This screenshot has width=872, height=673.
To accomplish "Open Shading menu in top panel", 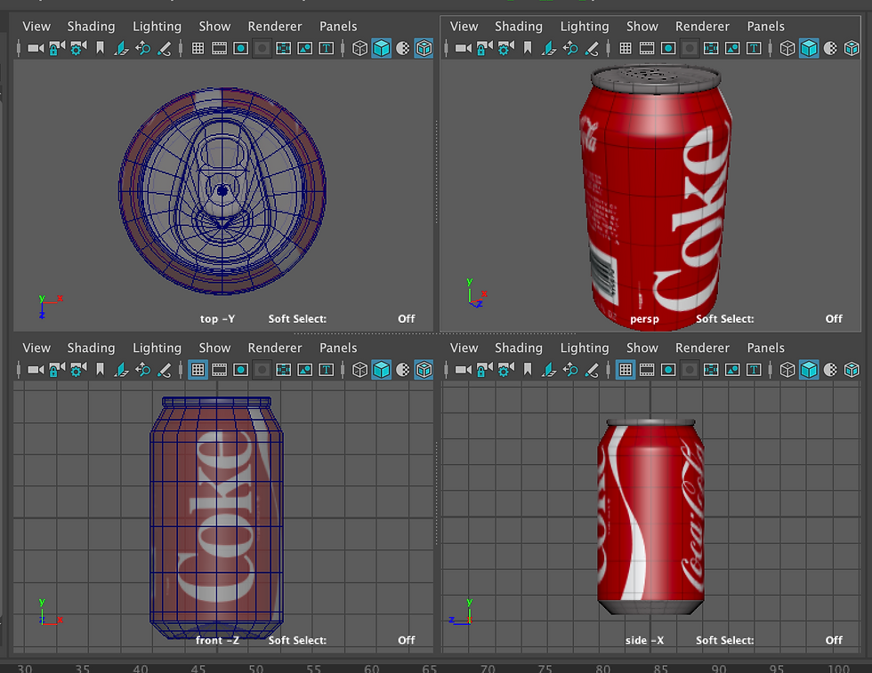I will (91, 26).
